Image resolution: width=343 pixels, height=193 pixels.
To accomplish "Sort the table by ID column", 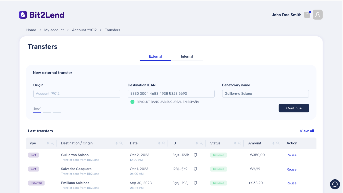I will 197,143.
